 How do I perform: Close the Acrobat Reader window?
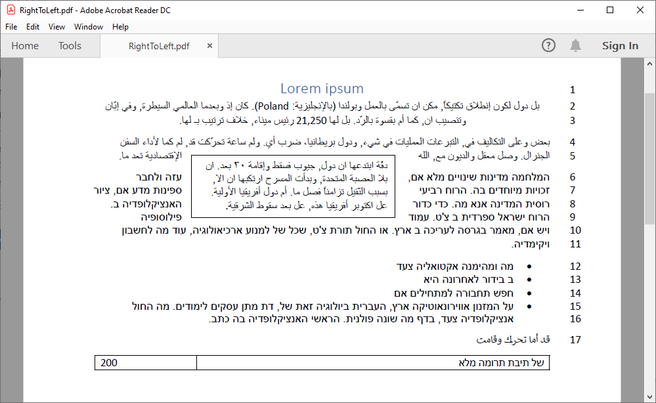[x=640, y=10]
